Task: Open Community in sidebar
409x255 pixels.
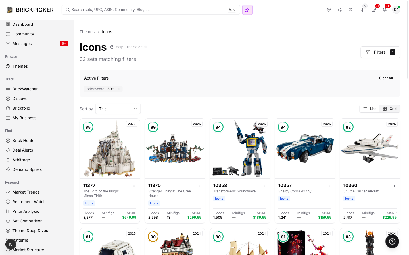Action: coord(37,34)
